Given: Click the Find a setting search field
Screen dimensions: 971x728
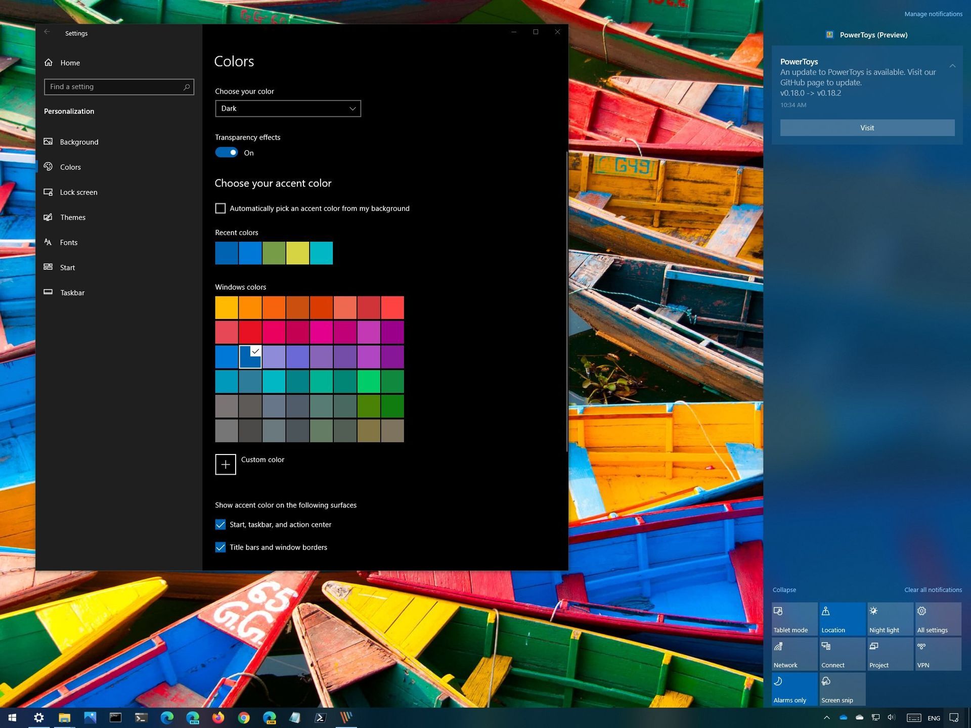Looking at the screenshot, I should (119, 86).
